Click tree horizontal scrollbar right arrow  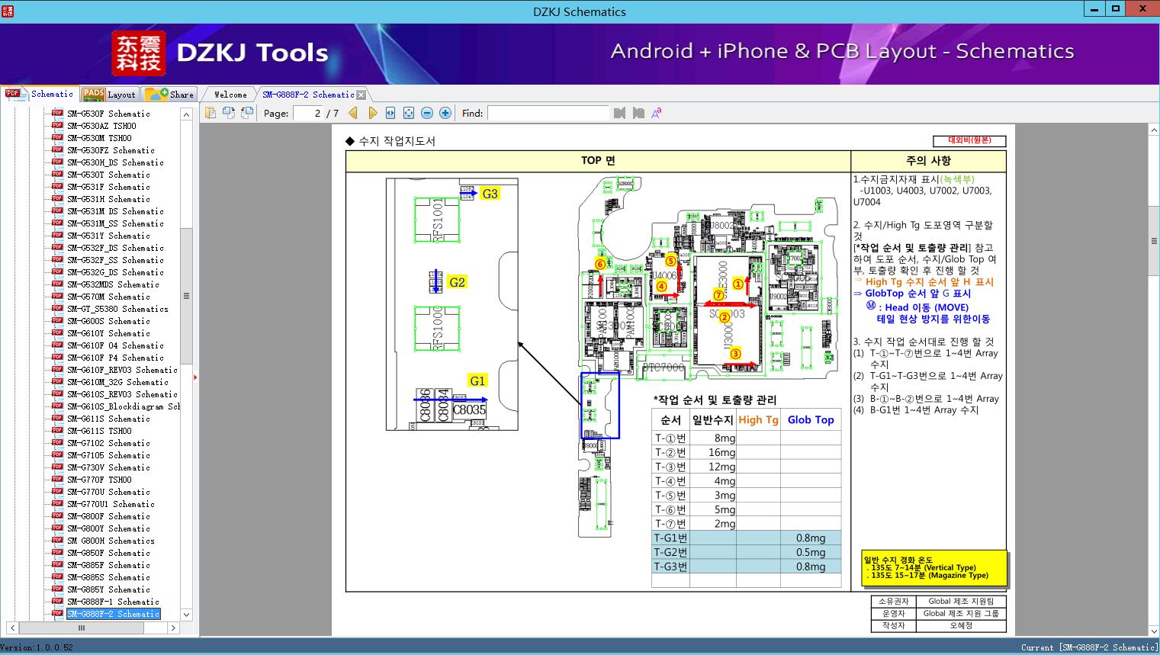[173, 628]
